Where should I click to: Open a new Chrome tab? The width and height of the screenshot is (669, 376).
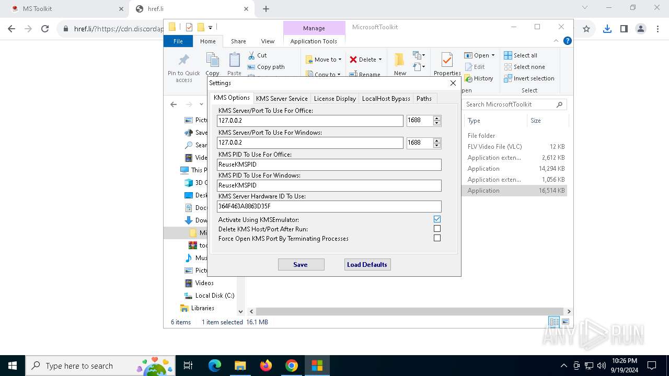tap(266, 9)
